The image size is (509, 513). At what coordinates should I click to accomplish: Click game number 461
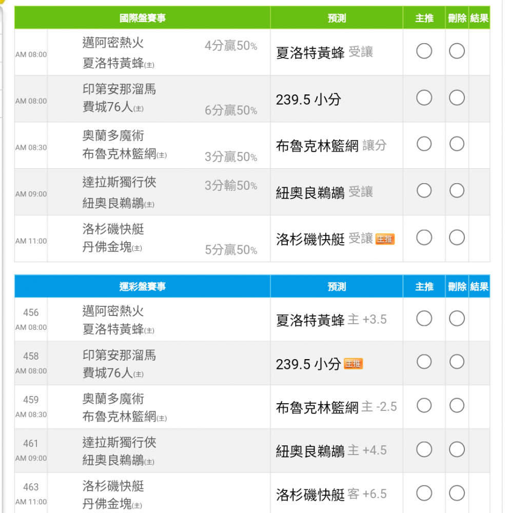(31, 443)
